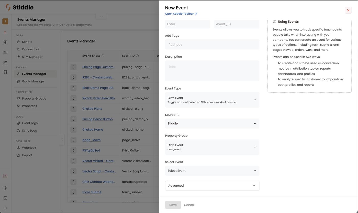Click logout icon in left rail

pyautogui.click(x=5, y=208)
